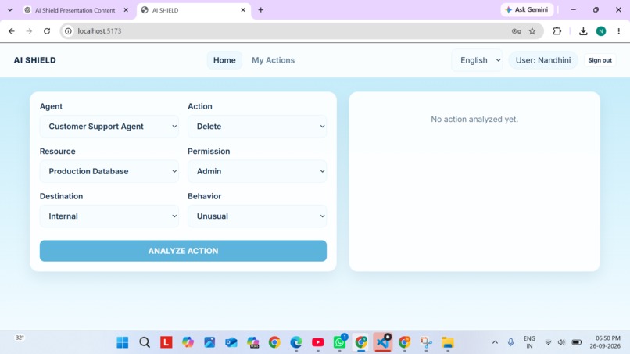The height and width of the screenshot is (354, 630).
Task: Switch to AI Shield Presentation Content tab
Action: point(76,10)
